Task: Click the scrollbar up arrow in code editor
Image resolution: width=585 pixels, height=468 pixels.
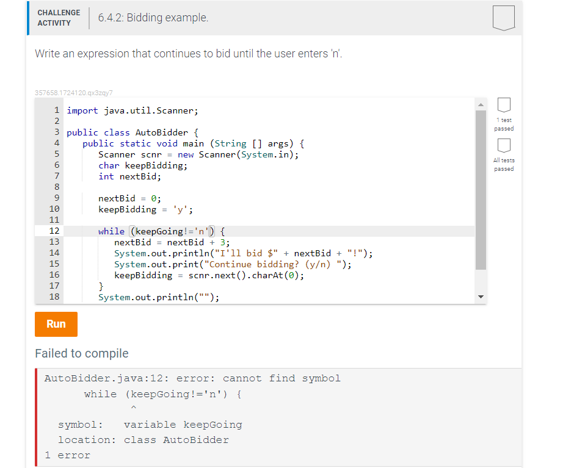Action: click(x=481, y=104)
